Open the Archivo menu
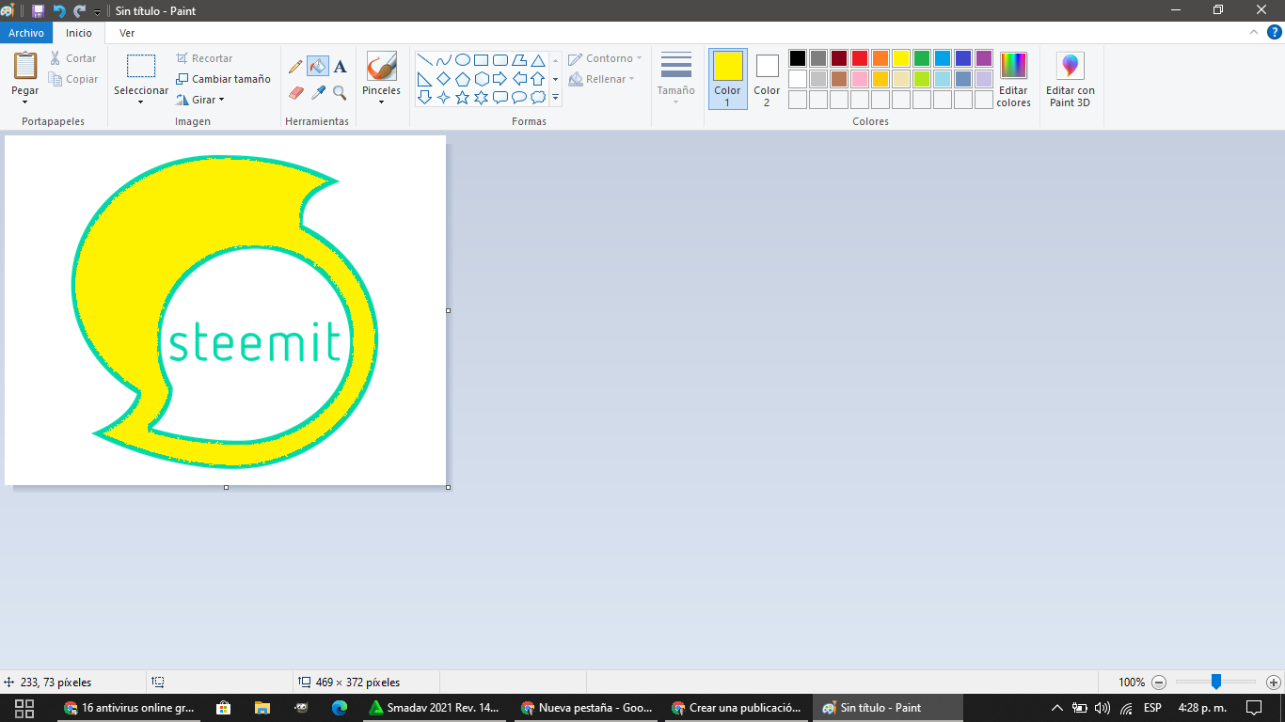 point(26,33)
